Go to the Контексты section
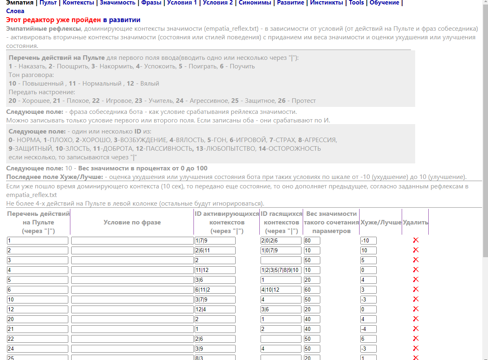The height and width of the screenshot is (360, 488). [x=79, y=3]
